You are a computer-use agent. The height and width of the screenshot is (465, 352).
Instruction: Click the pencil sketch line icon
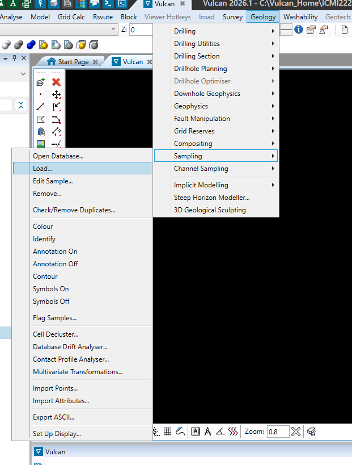pyautogui.click(x=180, y=432)
